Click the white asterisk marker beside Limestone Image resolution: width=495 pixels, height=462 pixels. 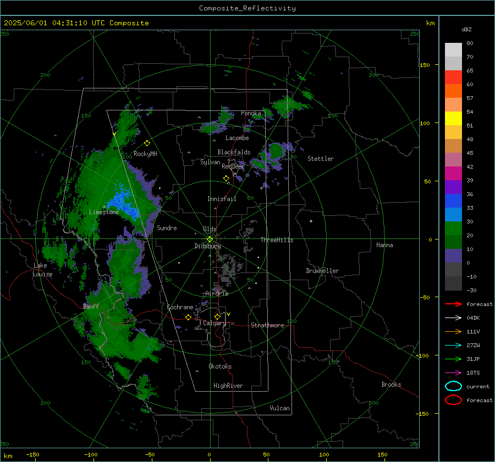tap(104, 207)
